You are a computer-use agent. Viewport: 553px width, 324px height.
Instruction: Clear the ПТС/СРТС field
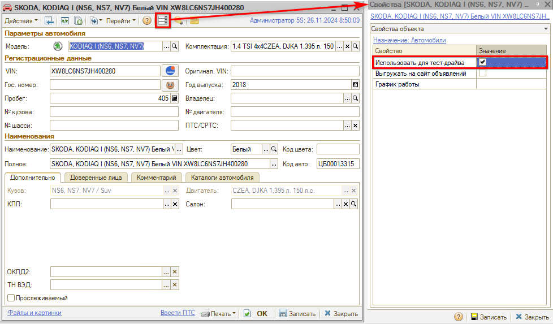click(x=356, y=126)
